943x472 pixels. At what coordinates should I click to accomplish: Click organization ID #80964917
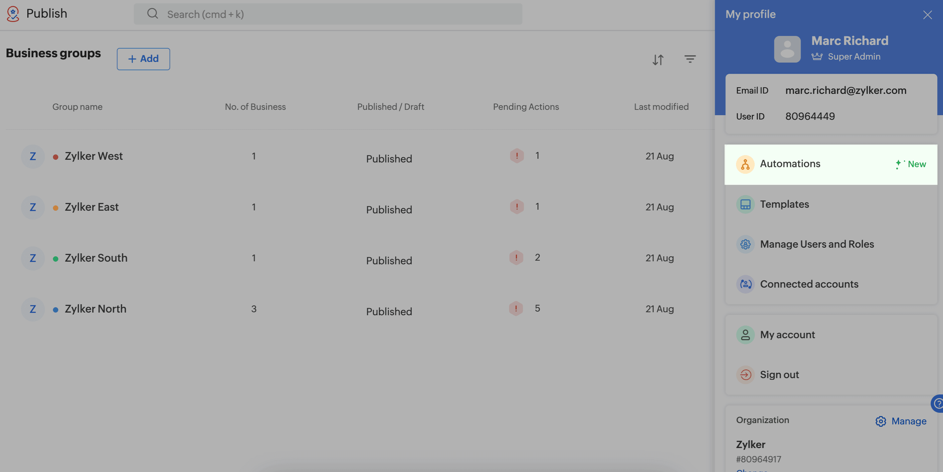[759, 459]
